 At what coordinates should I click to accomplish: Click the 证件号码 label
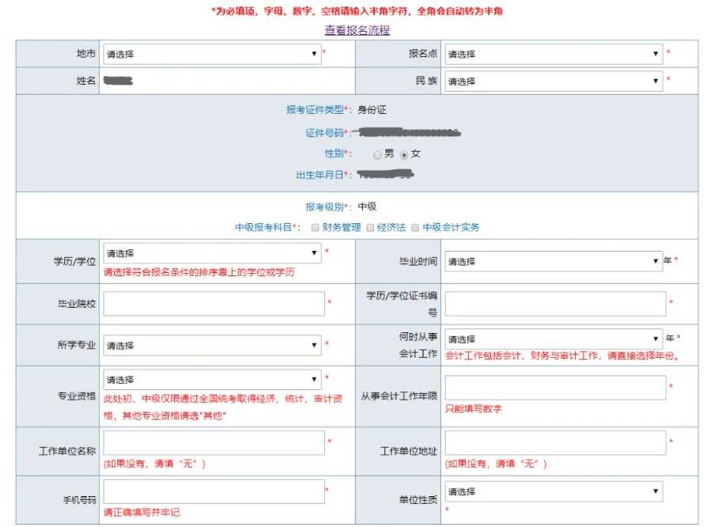click(x=325, y=134)
